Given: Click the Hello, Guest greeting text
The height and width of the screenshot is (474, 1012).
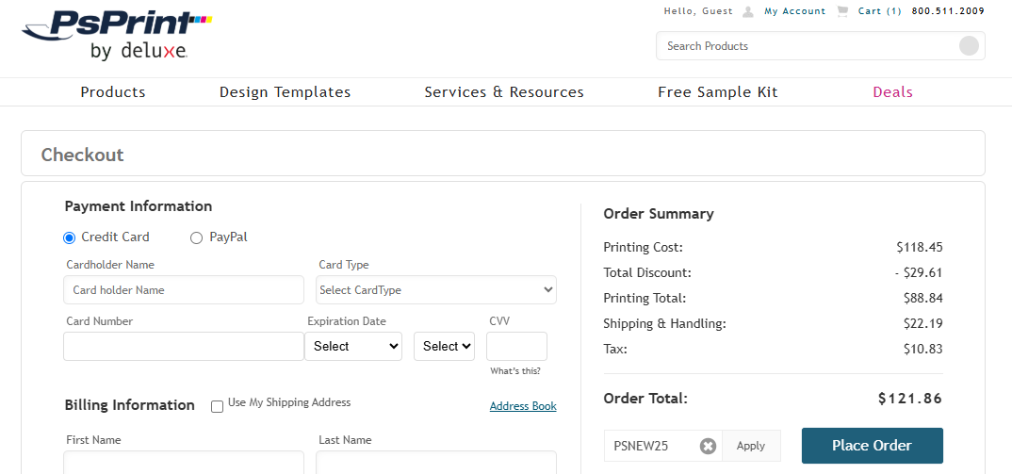Looking at the screenshot, I should click(698, 11).
